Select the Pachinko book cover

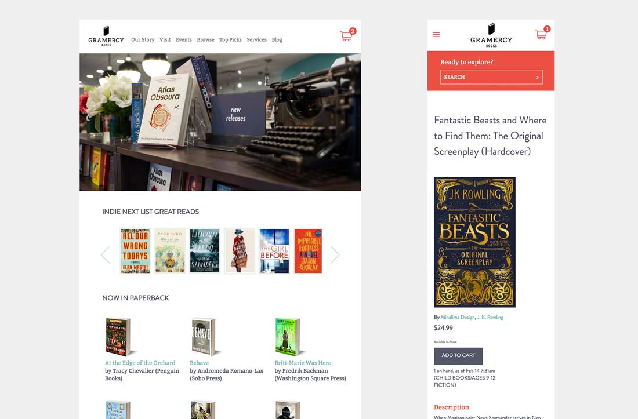coord(170,251)
